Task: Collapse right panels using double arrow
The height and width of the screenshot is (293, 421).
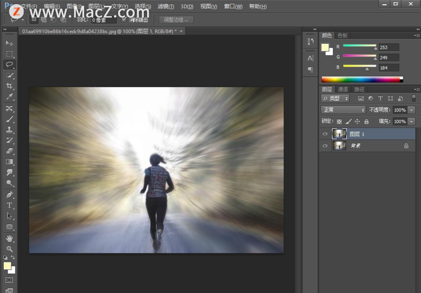Action: click(418, 29)
